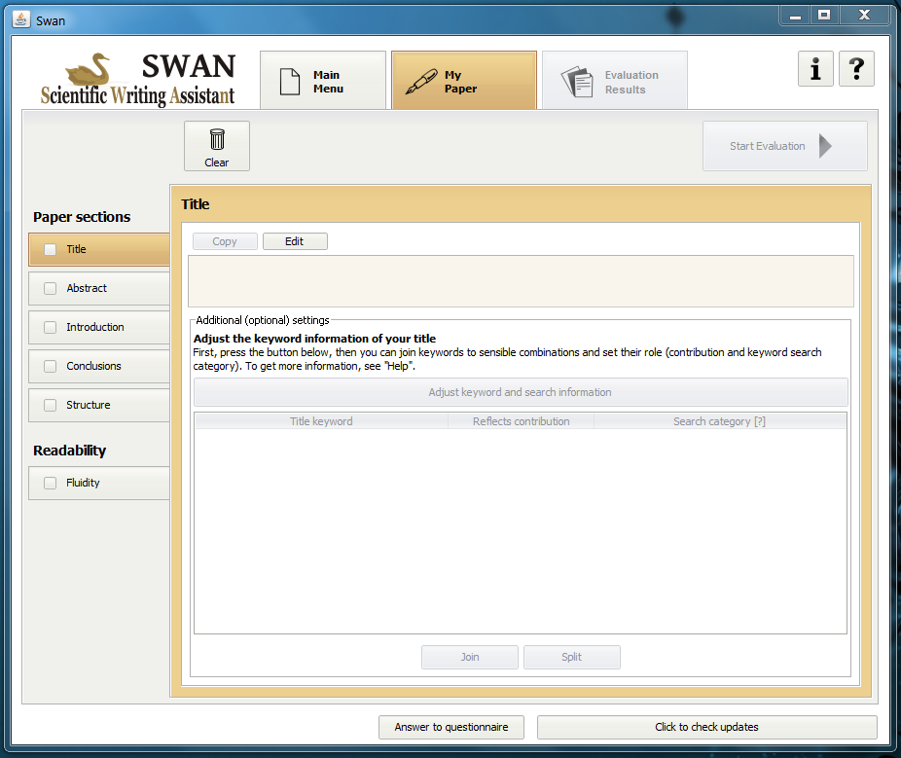Select the Abstract paper section
Image resolution: width=901 pixels, height=758 pixels.
tap(99, 288)
